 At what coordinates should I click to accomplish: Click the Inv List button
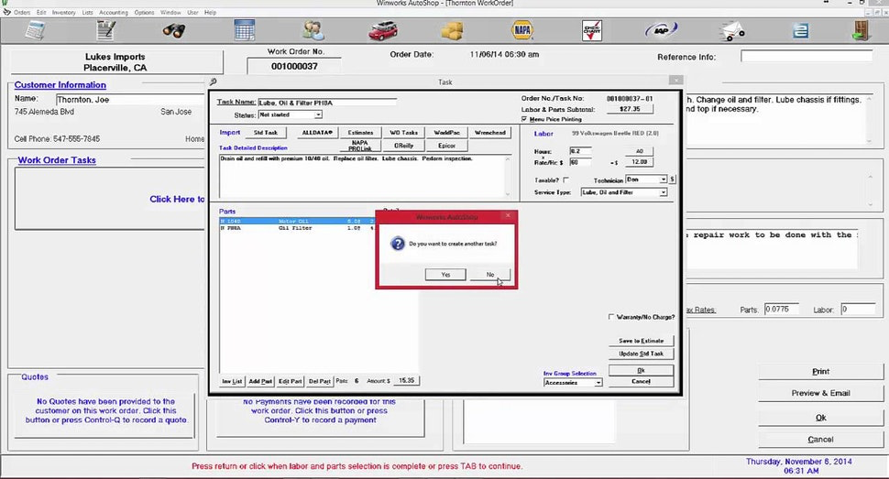tap(232, 382)
